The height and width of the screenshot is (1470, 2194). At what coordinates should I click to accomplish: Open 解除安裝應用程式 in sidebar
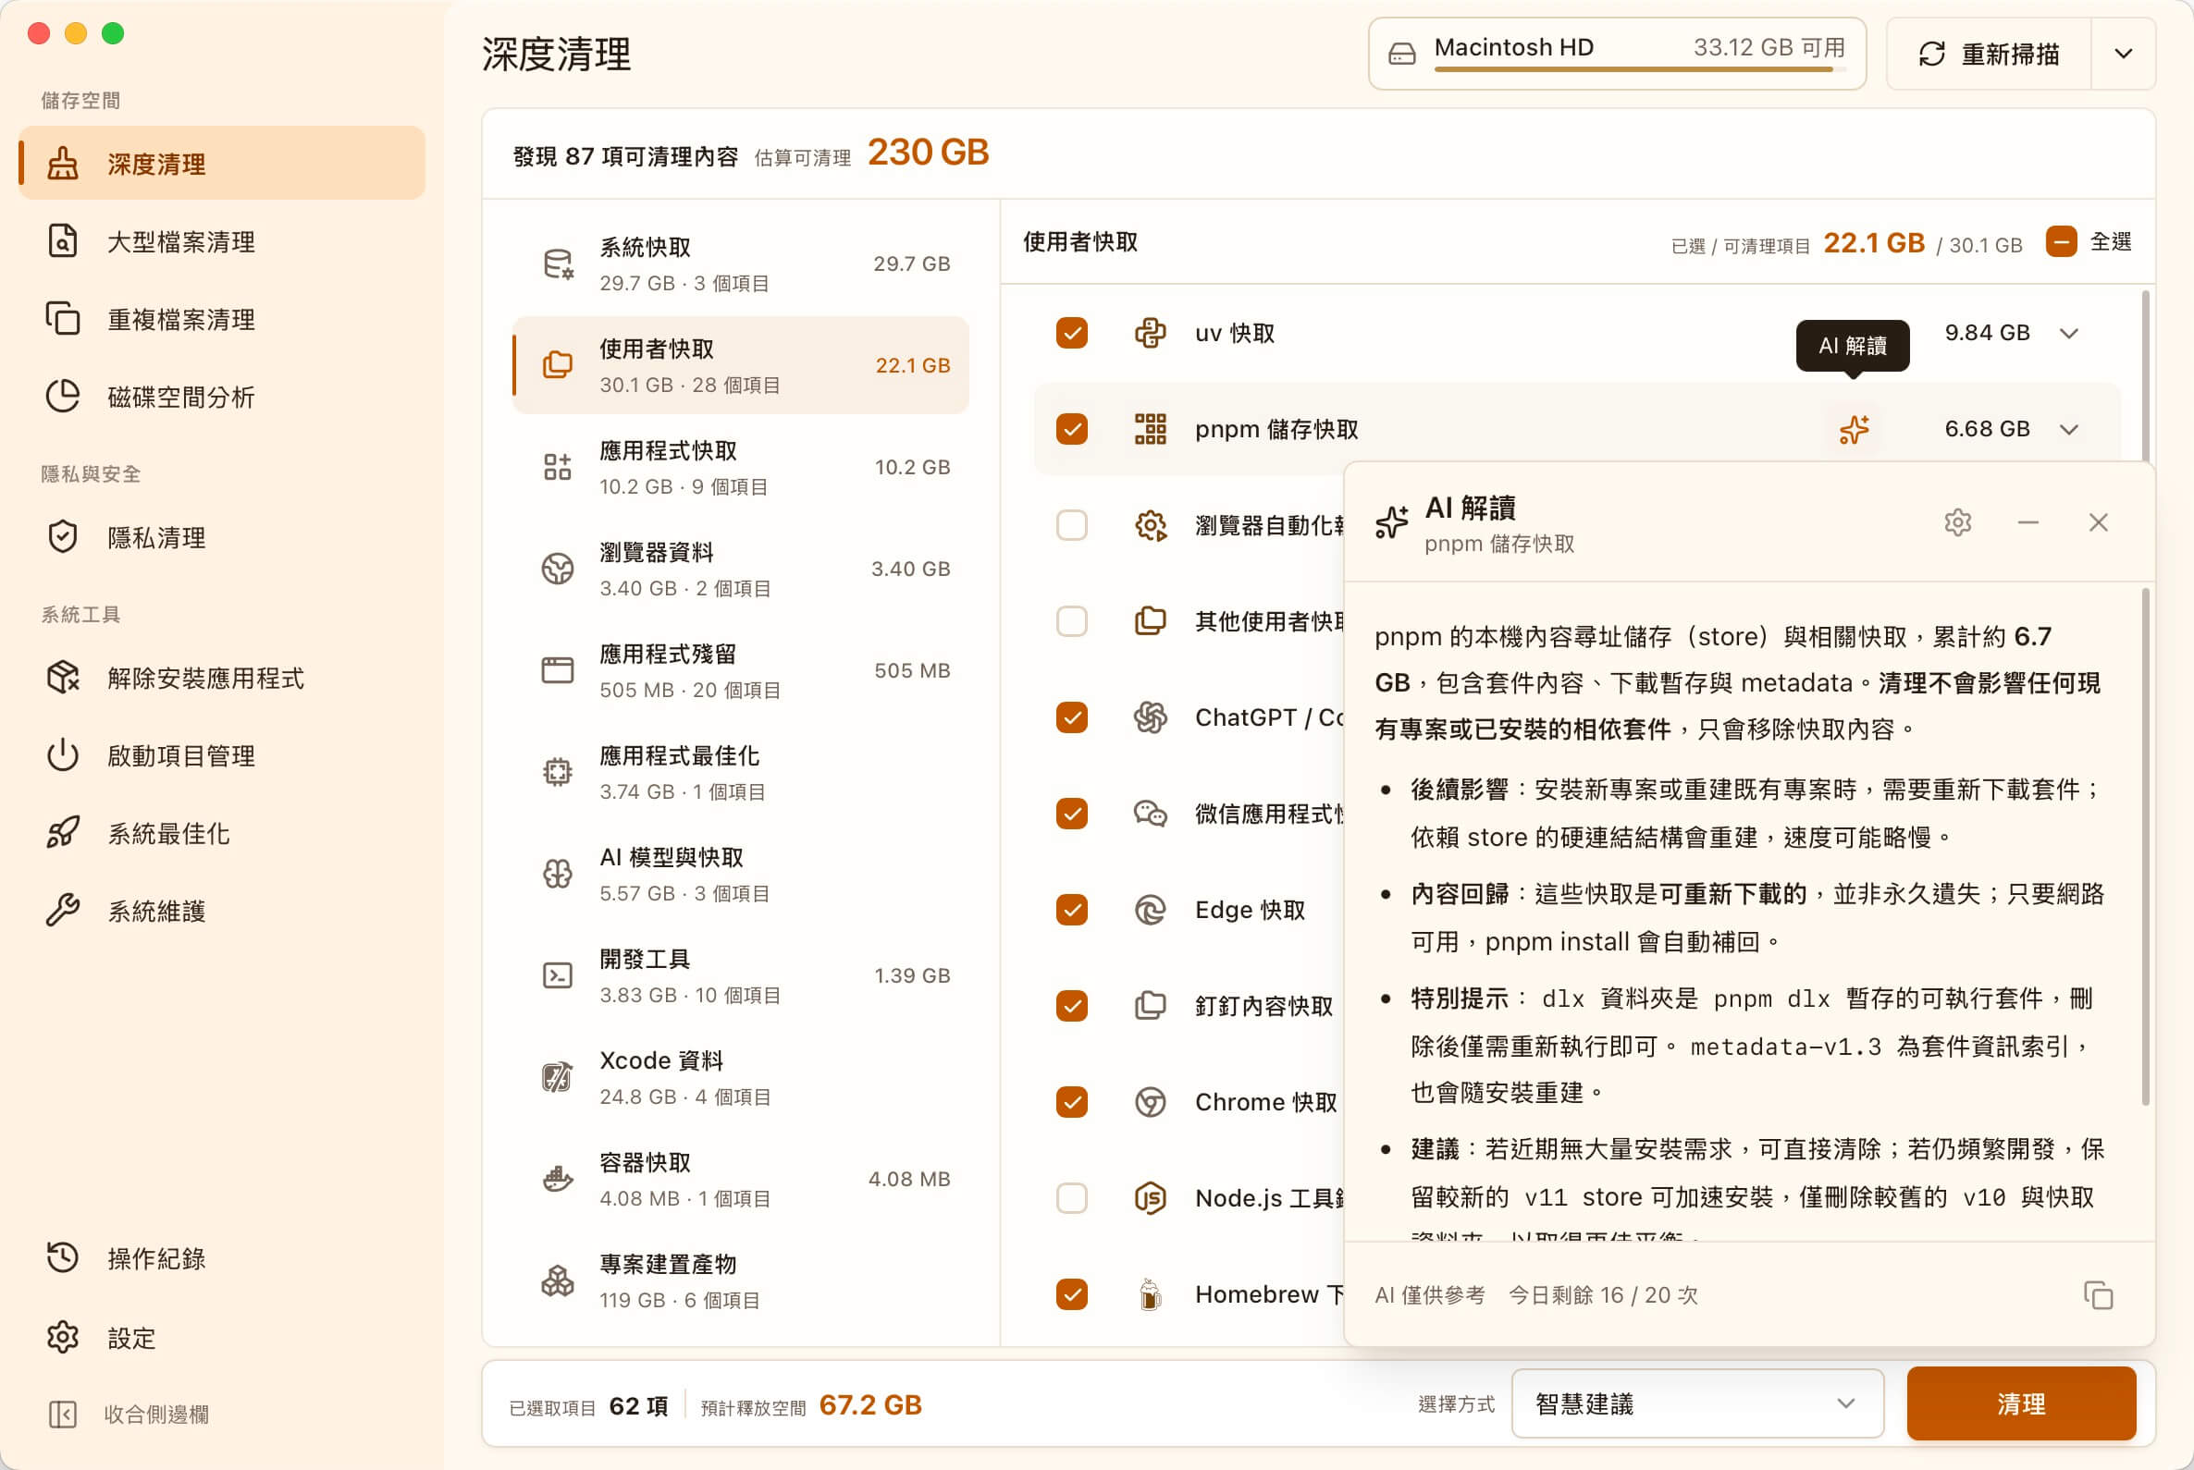[x=221, y=679]
